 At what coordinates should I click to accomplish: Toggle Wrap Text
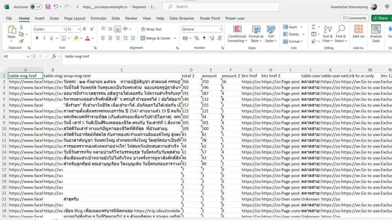pos(152,29)
